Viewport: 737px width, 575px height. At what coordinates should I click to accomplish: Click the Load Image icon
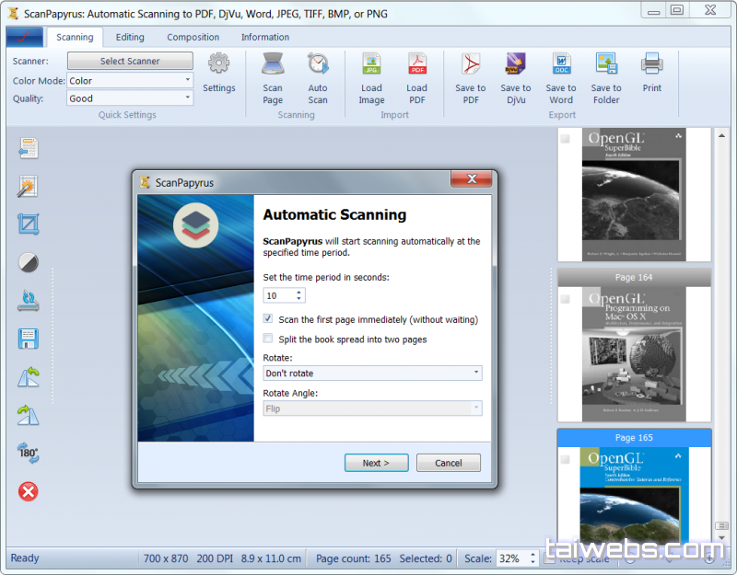point(371,65)
